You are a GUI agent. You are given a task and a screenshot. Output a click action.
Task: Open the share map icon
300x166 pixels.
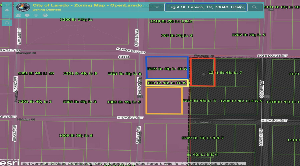click(36, 15)
